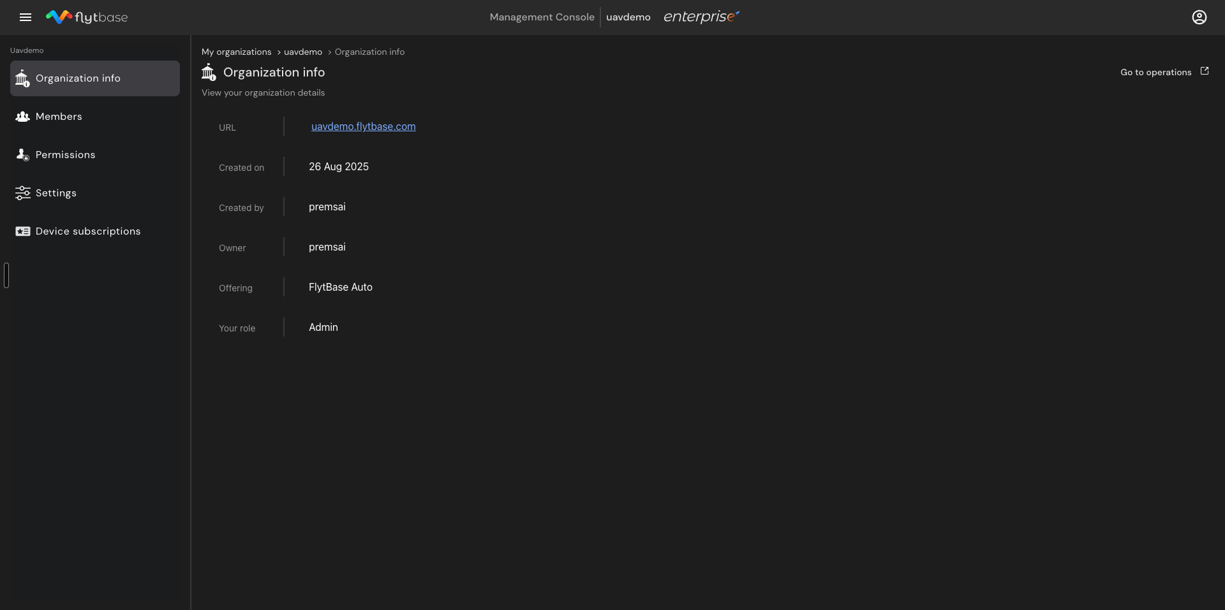Click the Settings sliders icon
Screen dimensions: 1225x610
[x=22, y=193]
